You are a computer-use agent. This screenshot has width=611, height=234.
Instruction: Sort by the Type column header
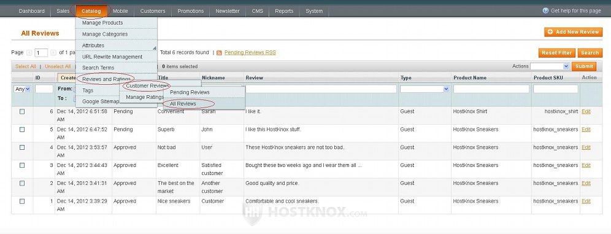[x=405, y=77]
